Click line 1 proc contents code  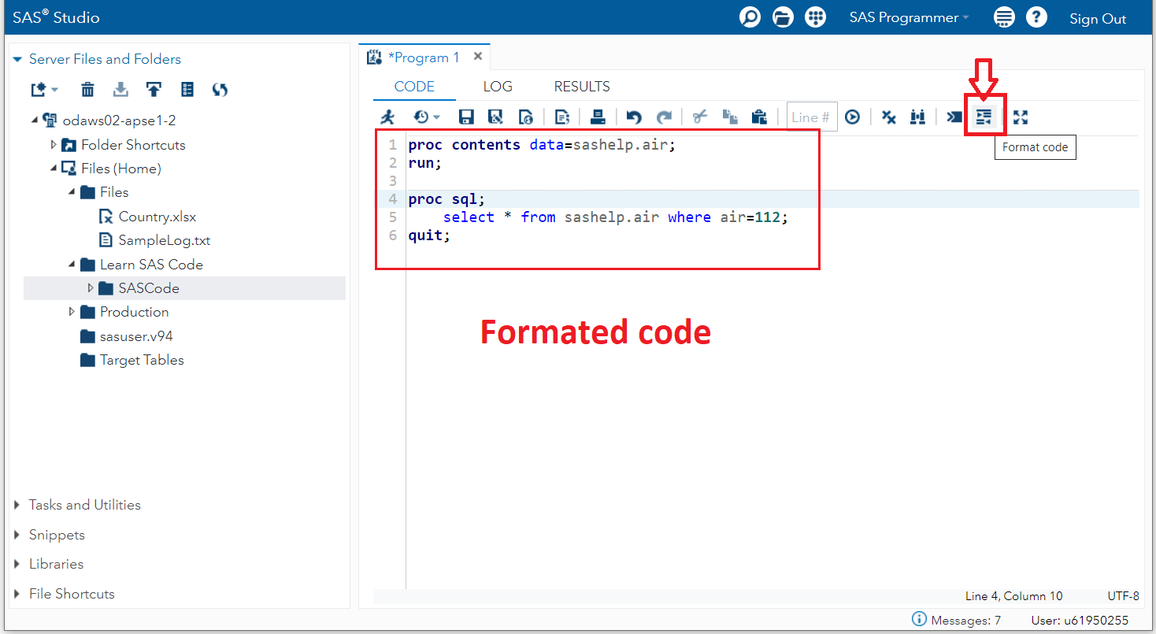[x=542, y=145]
